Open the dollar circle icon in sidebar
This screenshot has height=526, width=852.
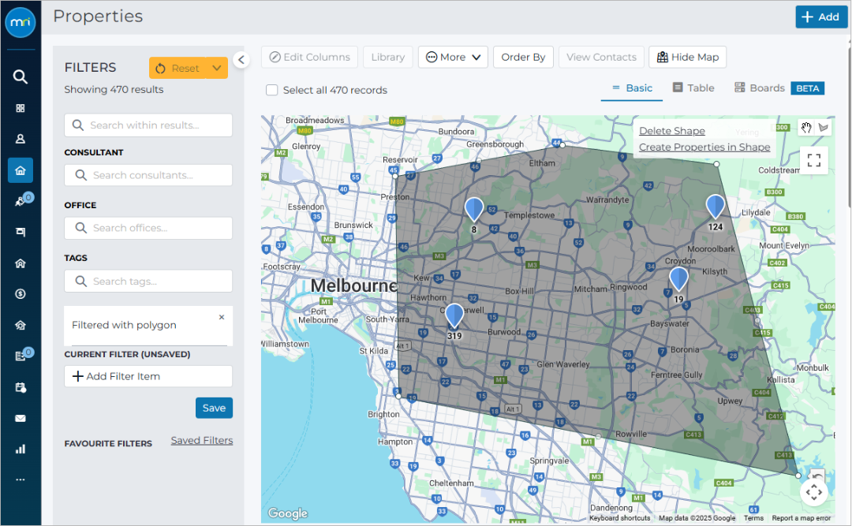point(20,294)
